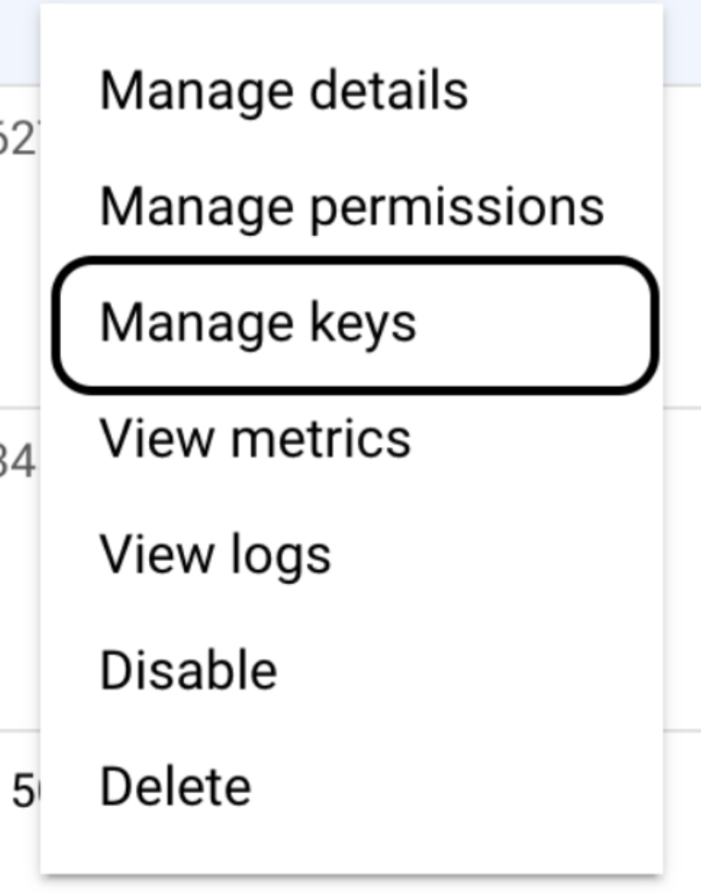The height and width of the screenshot is (894, 701).
Task: Pick the View logs entry
Action: (215, 555)
